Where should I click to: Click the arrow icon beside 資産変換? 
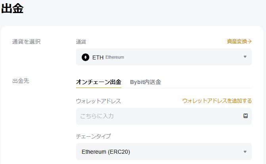250,41
